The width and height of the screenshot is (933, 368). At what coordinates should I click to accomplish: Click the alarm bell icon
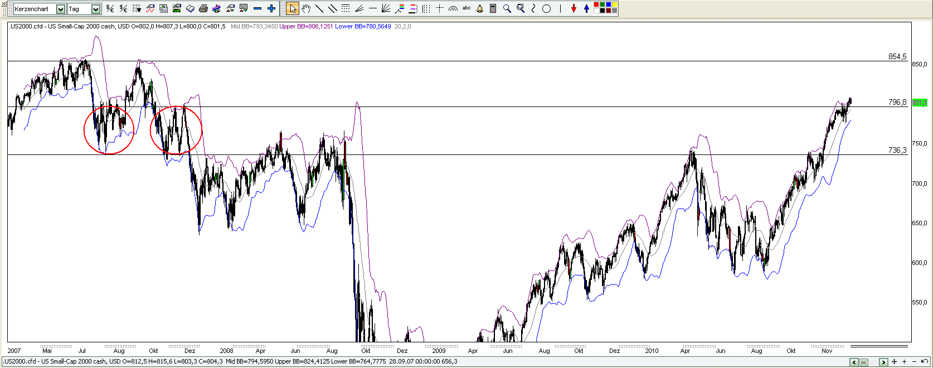[480, 8]
